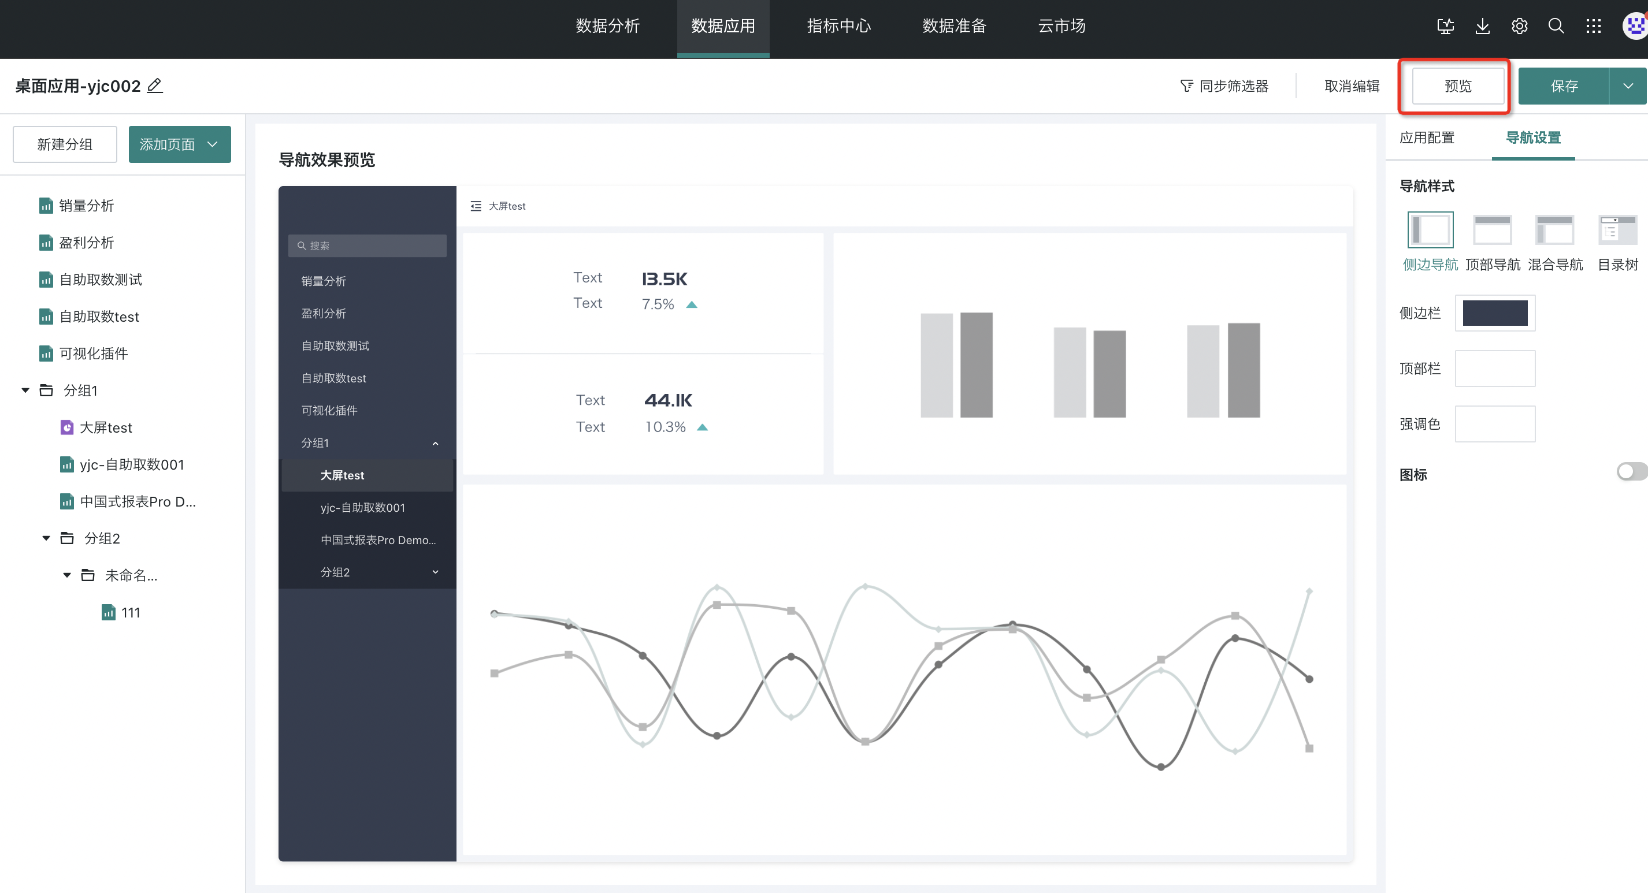Collapse the 分组1 folder in page tree

click(25, 390)
